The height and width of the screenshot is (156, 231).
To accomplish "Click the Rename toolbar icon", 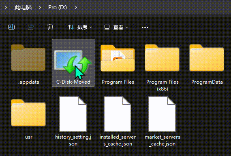I will coord(11,27).
